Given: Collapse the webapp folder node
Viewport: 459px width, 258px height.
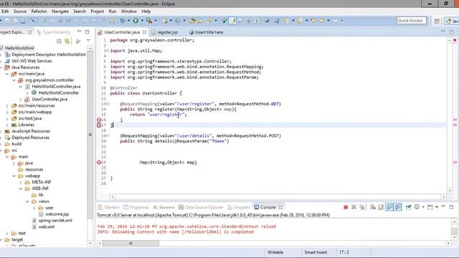Looking at the screenshot, I should [14, 176].
